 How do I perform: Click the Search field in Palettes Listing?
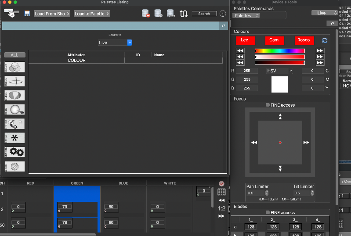click(x=204, y=14)
